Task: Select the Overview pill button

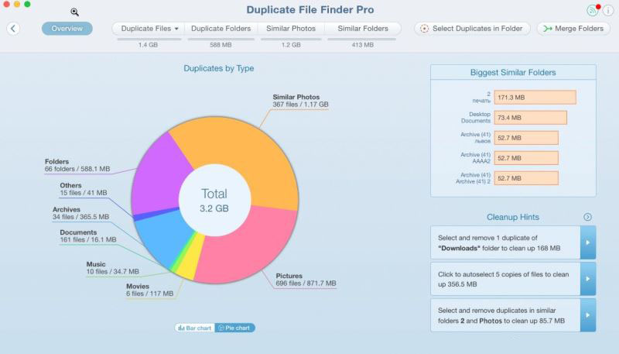Action: [x=67, y=29]
